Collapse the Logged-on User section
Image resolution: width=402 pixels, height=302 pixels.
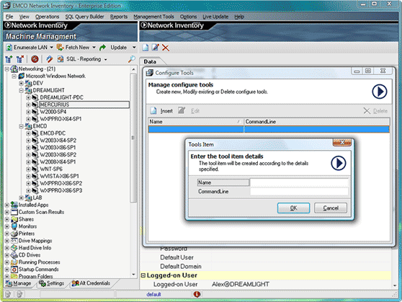pyautogui.click(x=143, y=275)
